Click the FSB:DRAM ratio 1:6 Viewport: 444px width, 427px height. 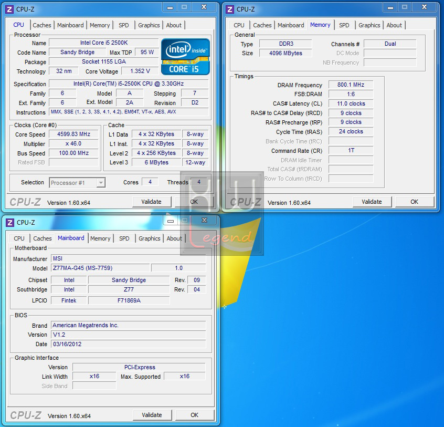point(351,94)
